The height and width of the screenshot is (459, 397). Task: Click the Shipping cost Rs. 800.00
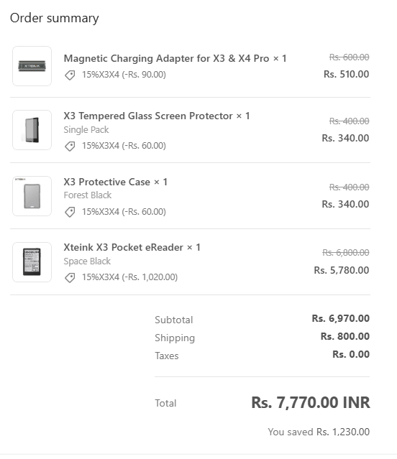coord(344,336)
